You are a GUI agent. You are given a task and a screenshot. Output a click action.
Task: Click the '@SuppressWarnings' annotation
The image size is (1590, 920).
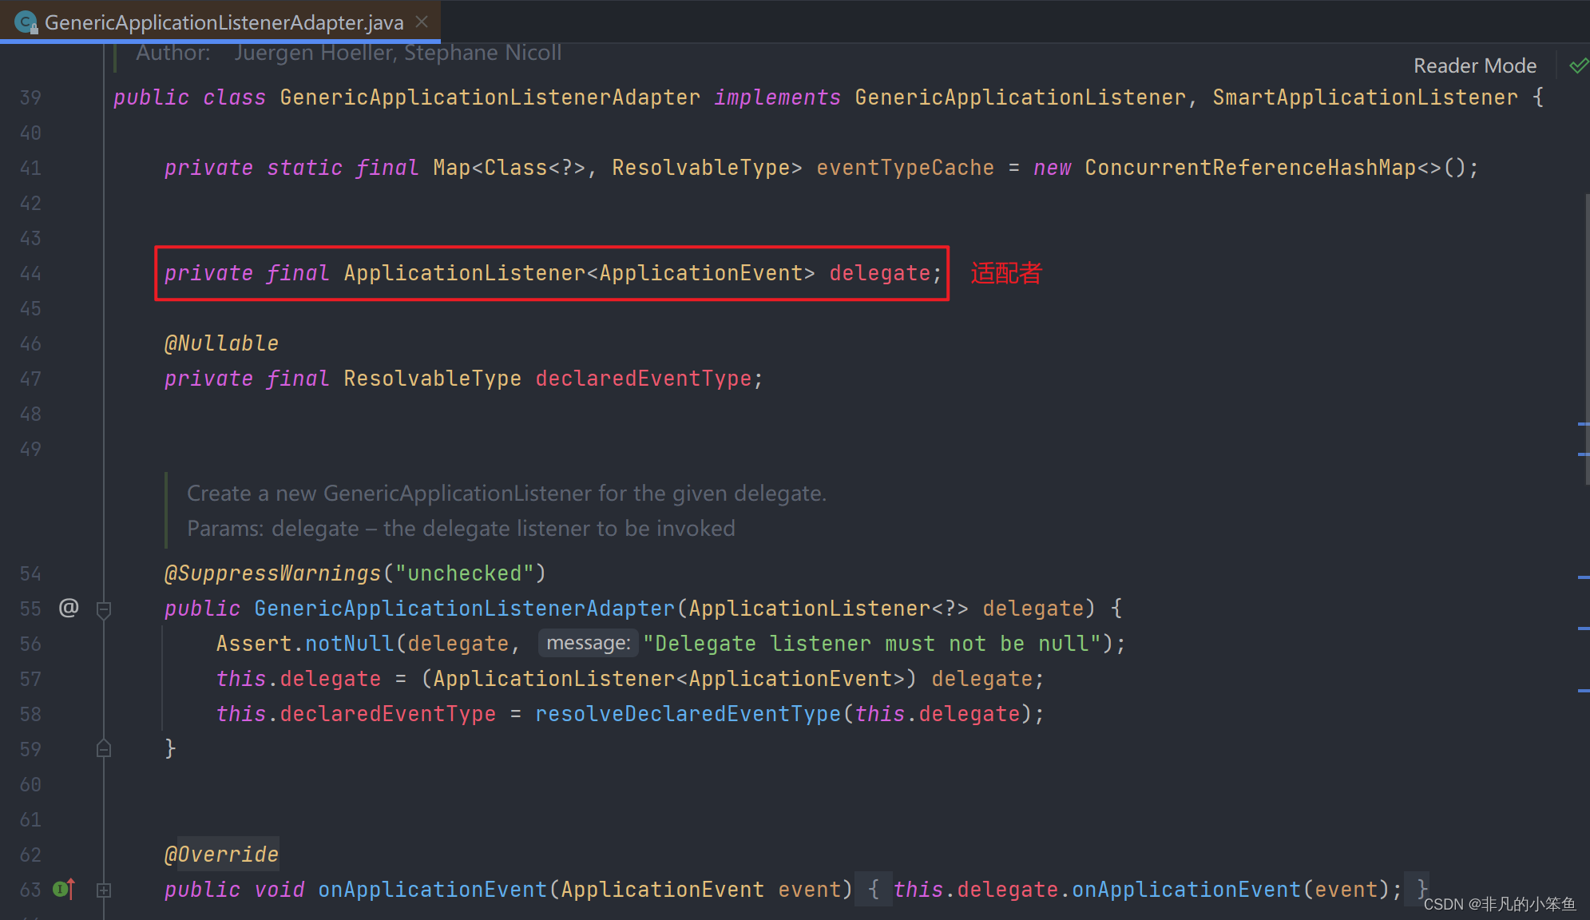272,573
